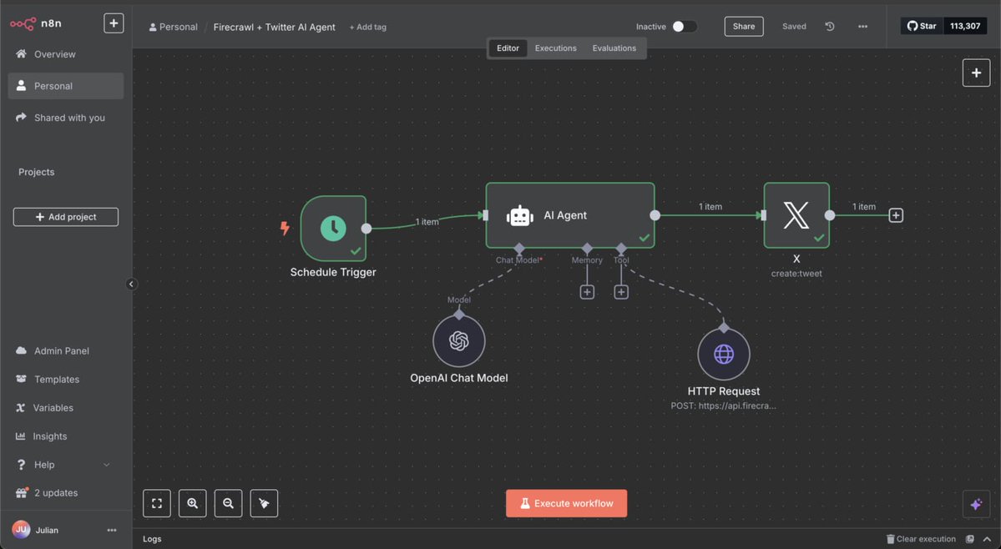Open Insights page

click(50, 436)
